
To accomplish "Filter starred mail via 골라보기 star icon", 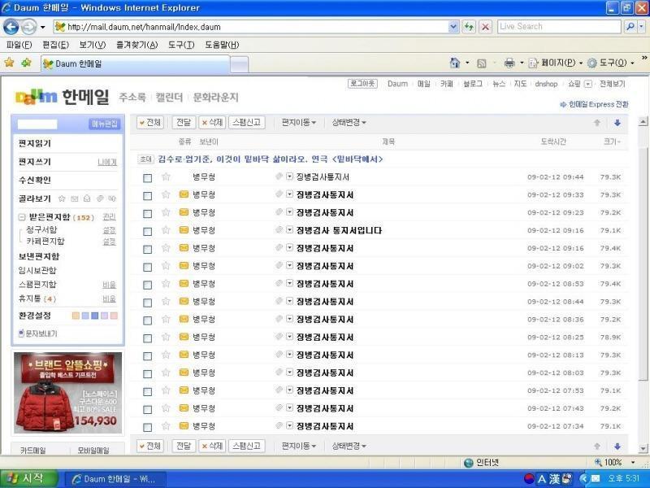I will (62, 198).
